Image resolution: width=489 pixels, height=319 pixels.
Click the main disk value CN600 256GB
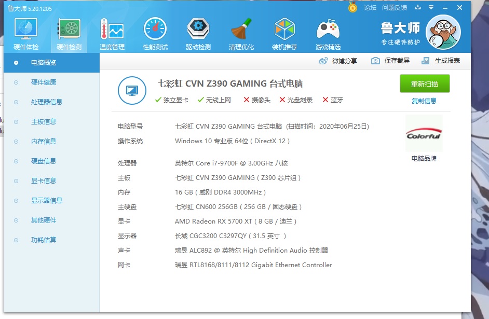(x=238, y=207)
